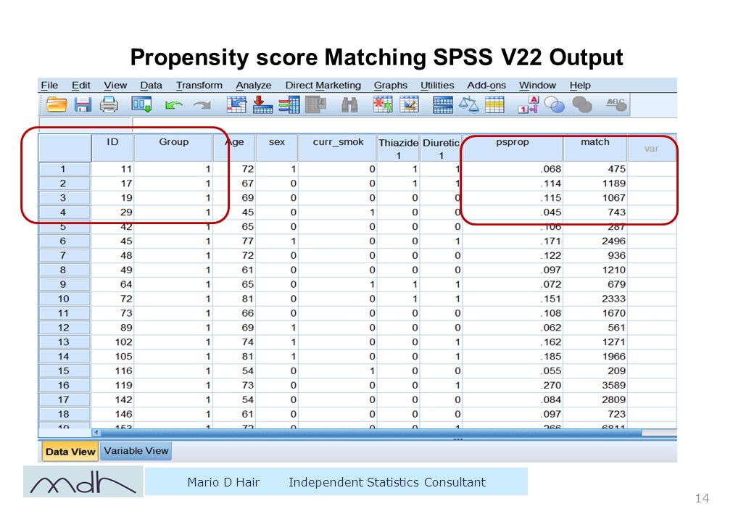754x522 pixels.
Task: Click the grey Redo arrow icon
Action: 202,105
